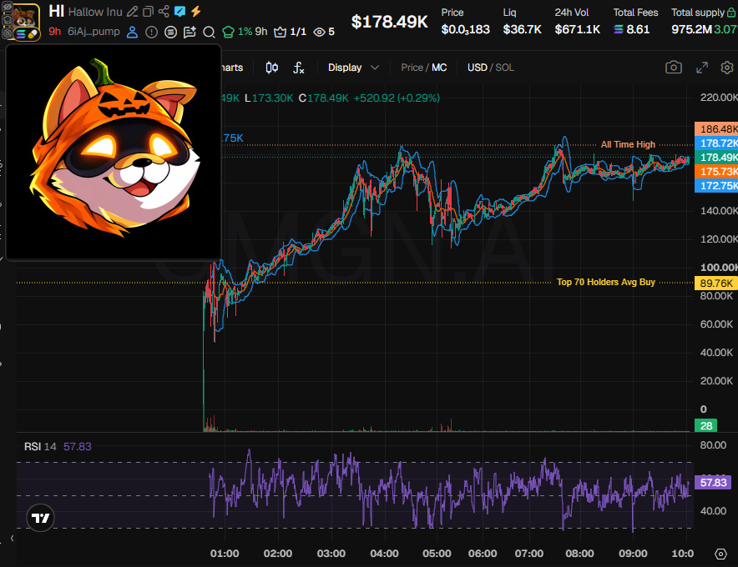Click the chef hat blacklist icon at left edge

tap(8, 20)
